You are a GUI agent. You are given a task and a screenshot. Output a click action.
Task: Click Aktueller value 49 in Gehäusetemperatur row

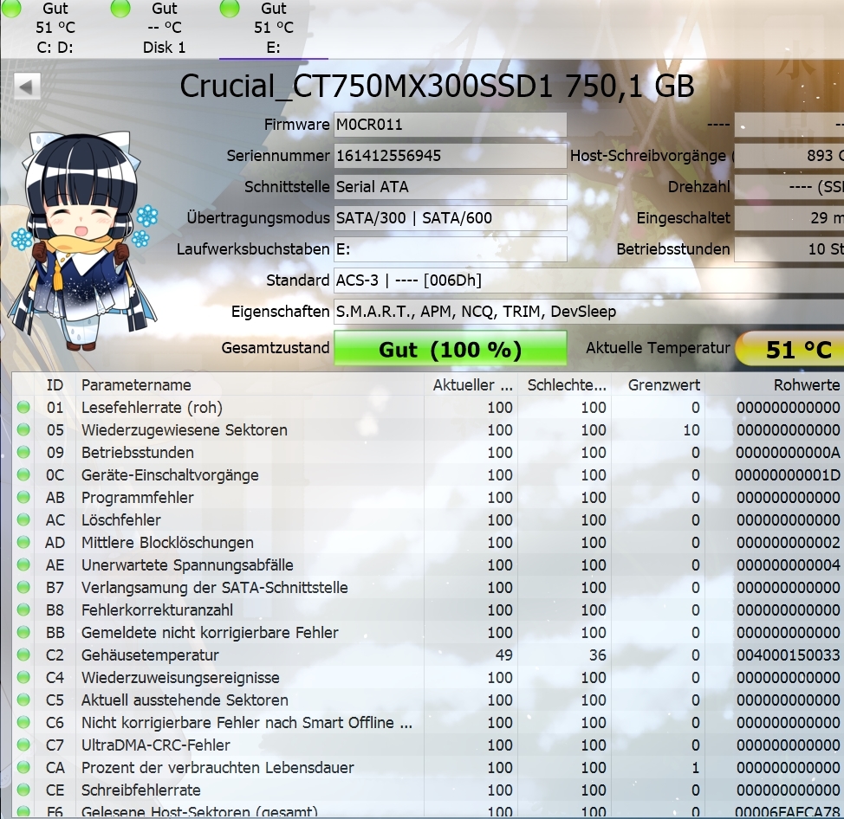coord(503,655)
